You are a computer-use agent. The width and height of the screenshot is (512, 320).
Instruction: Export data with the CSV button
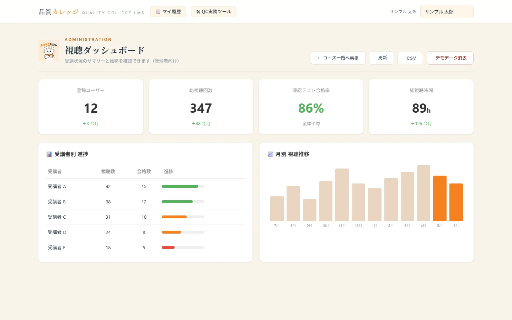pos(410,58)
